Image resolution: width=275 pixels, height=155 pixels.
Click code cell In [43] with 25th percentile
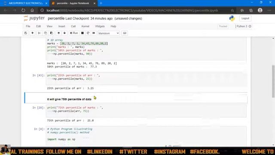coord(146,79)
